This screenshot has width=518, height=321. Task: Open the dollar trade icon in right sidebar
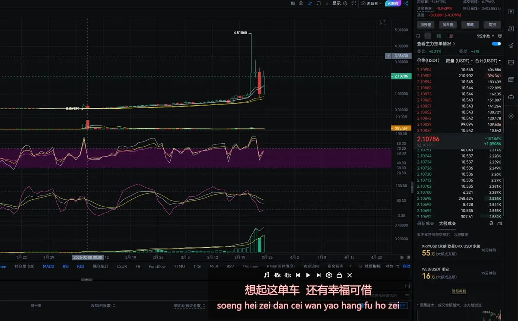[x=511, y=28]
